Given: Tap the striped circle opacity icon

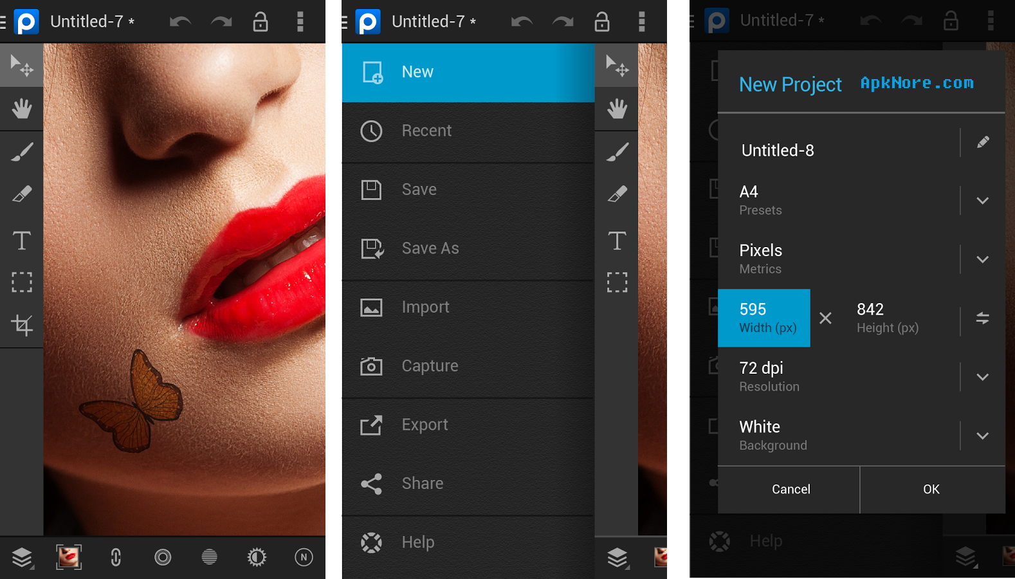Looking at the screenshot, I should pyautogui.click(x=210, y=557).
